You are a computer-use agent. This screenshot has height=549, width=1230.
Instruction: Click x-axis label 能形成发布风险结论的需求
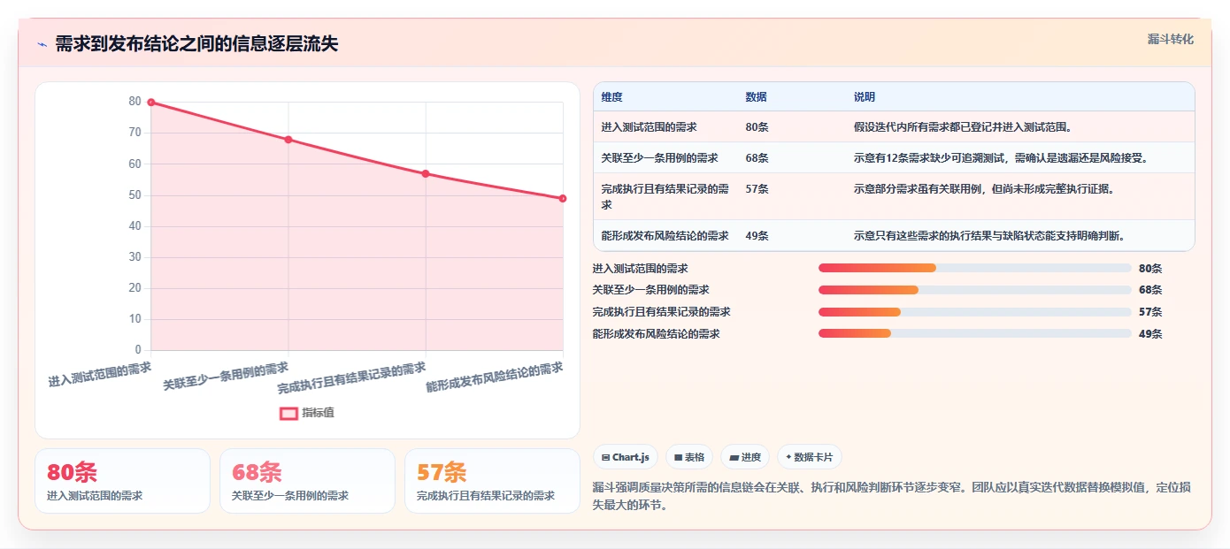pyautogui.click(x=495, y=377)
